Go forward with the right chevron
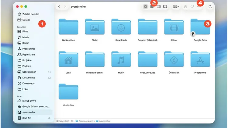Viewport: 228px width, 128px height. 65,7
